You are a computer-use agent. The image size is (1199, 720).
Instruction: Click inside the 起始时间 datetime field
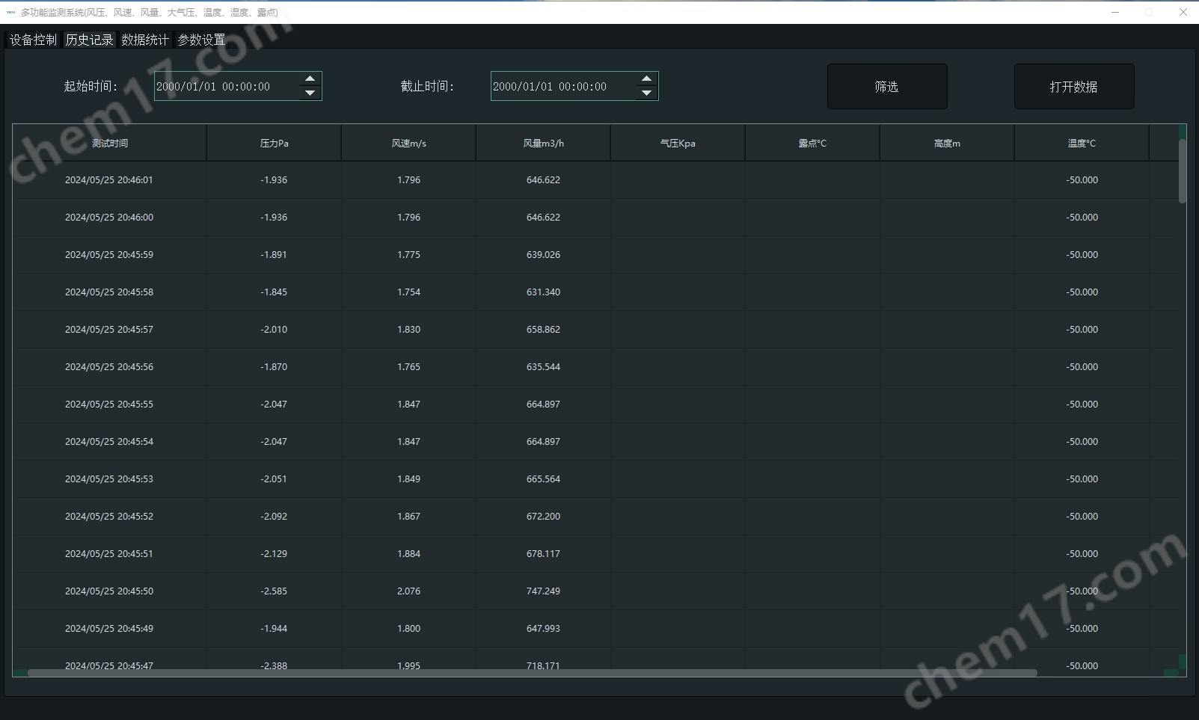224,87
